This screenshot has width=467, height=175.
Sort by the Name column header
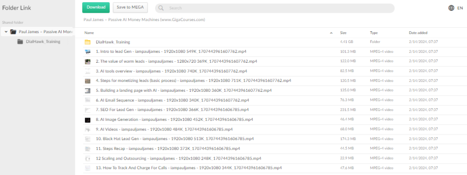coord(89,33)
